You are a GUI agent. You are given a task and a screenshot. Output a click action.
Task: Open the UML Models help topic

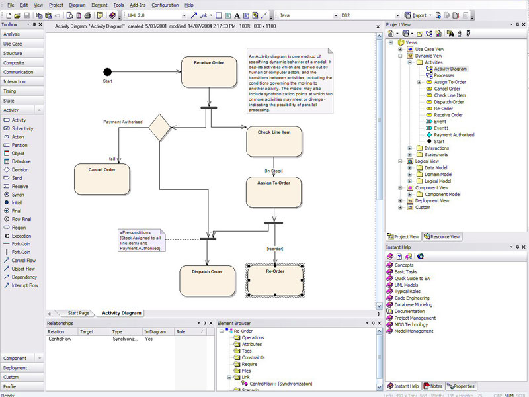coord(405,285)
